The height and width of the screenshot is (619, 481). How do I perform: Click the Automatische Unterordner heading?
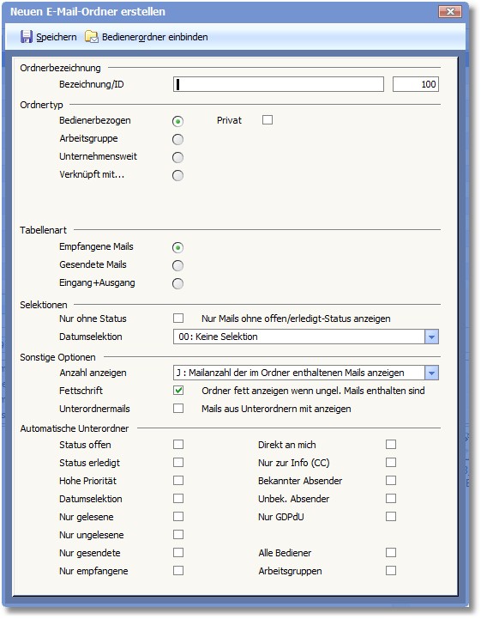(x=75, y=428)
